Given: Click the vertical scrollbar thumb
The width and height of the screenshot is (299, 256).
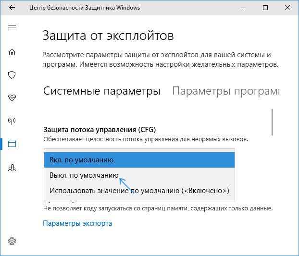Looking at the screenshot, I should (x=272, y=122).
